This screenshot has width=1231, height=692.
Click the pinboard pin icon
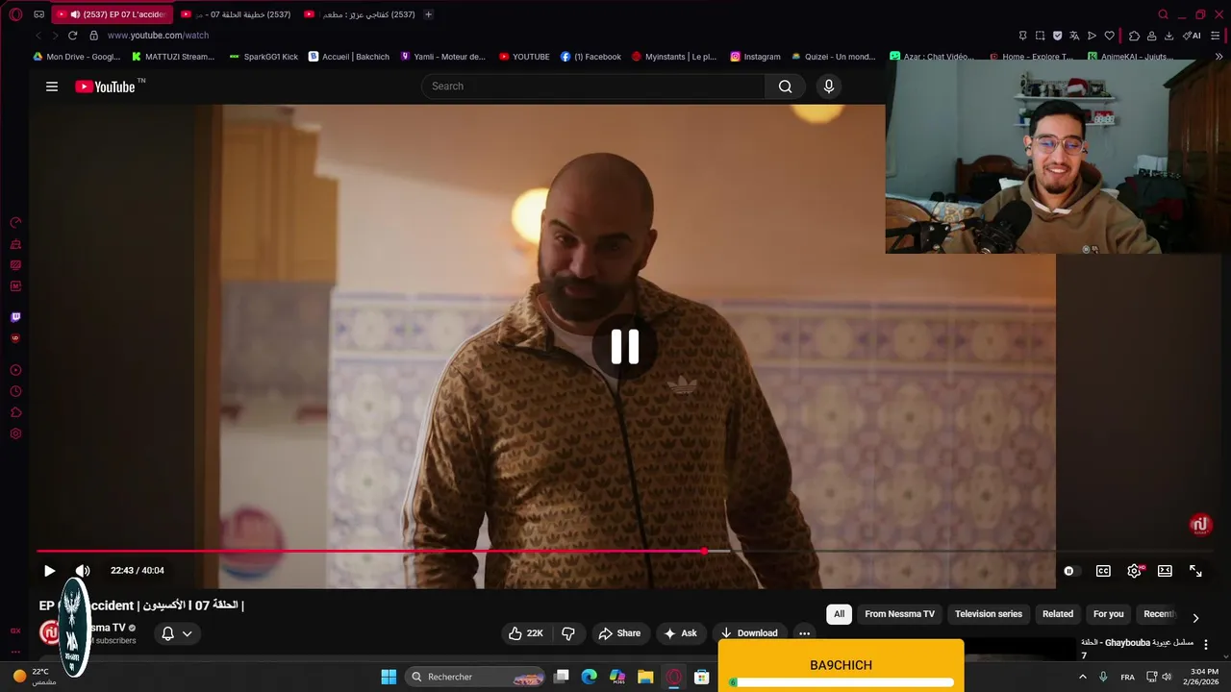click(x=1022, y=36)
